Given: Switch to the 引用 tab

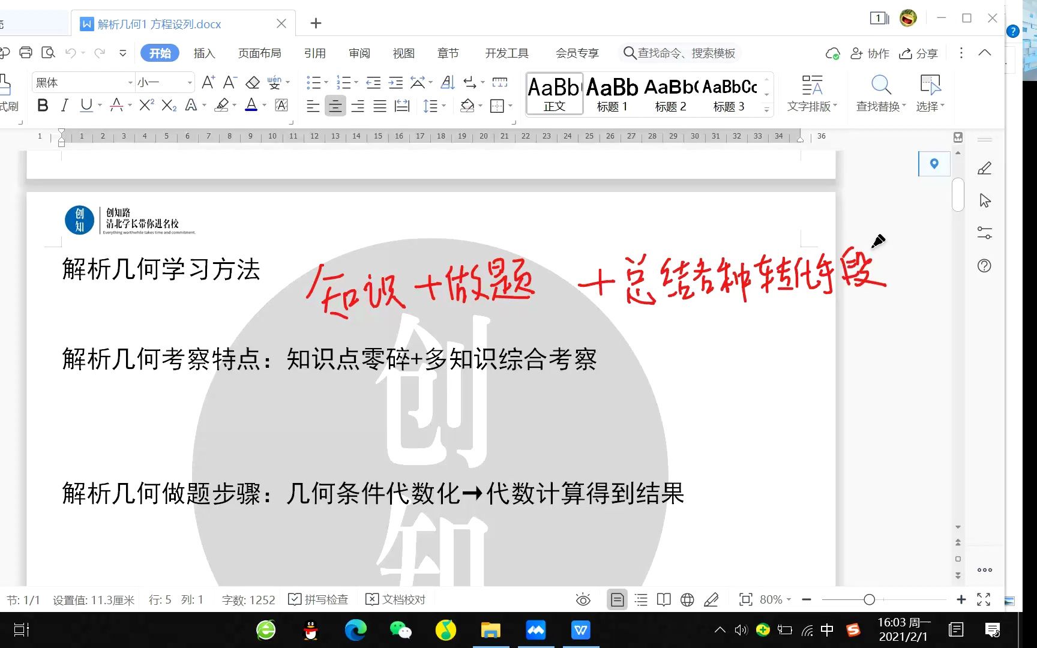Looking at the screenshot, I should point(314,53).
